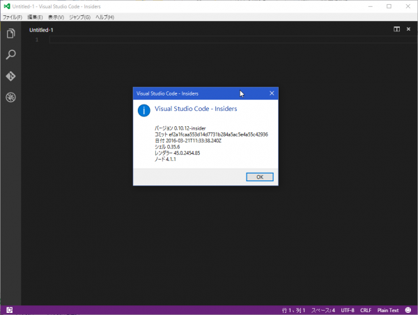Change the Plain Text language mode
This screenshot has height=315, width=418.
click(x=388, y=310)
